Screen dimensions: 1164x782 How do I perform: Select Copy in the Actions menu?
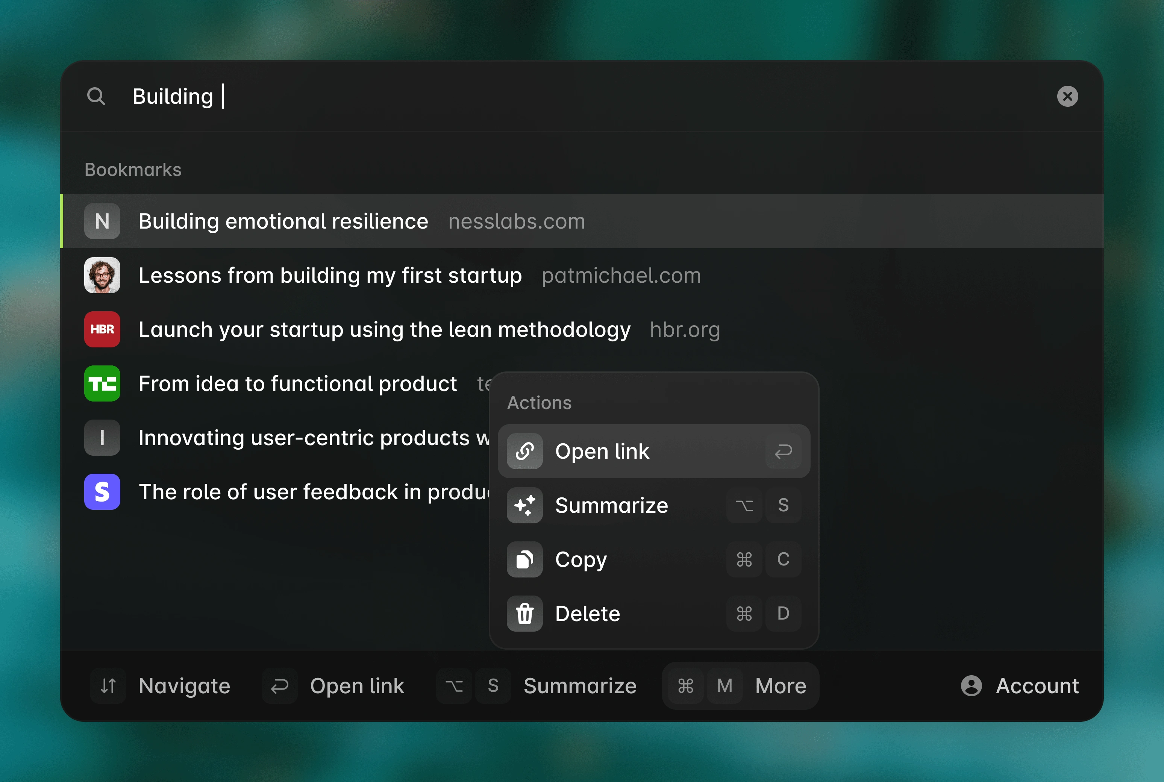581,559
